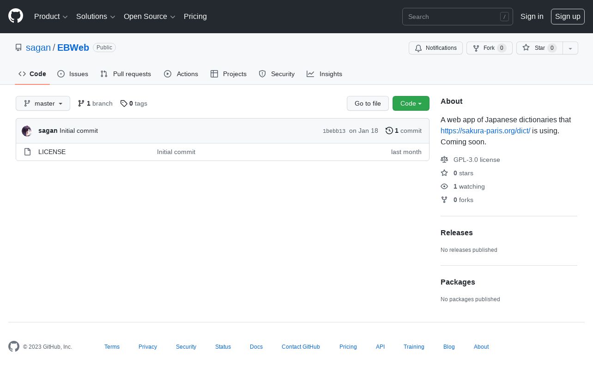View the 0 tags link
593x375 pixels.
coord(134,103)
